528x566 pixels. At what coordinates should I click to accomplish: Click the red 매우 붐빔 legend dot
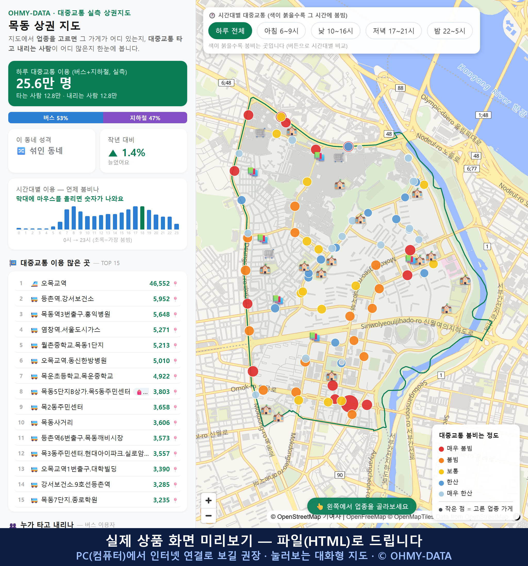click(441, 449)
